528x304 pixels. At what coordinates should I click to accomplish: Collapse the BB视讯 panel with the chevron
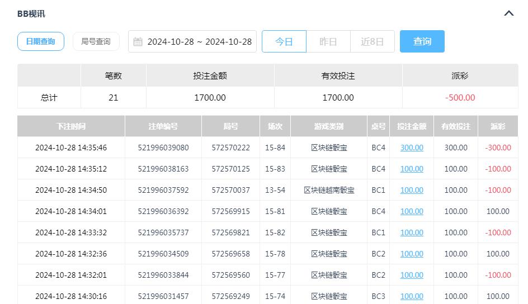tap(508, 13)
